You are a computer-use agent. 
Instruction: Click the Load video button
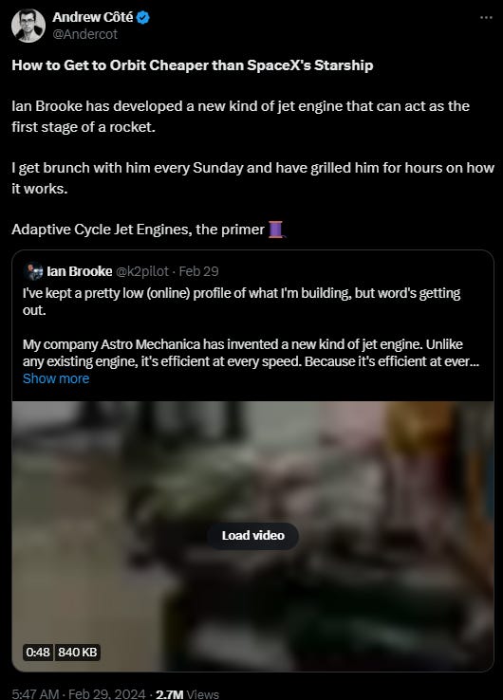click(x=252, y=535)
